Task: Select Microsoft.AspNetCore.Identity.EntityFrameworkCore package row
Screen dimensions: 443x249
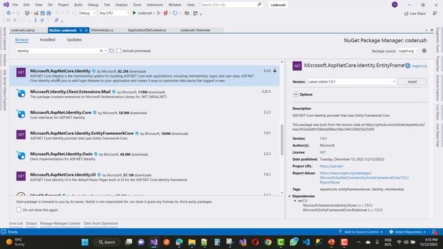Action: pyautogui.click(x=145, y=136)
